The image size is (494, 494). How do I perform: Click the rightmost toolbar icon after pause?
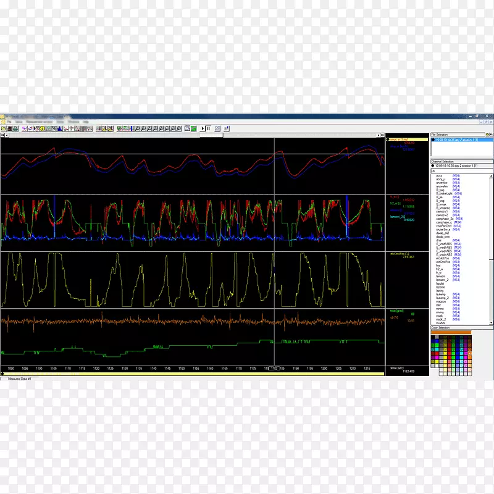point(227,128)
